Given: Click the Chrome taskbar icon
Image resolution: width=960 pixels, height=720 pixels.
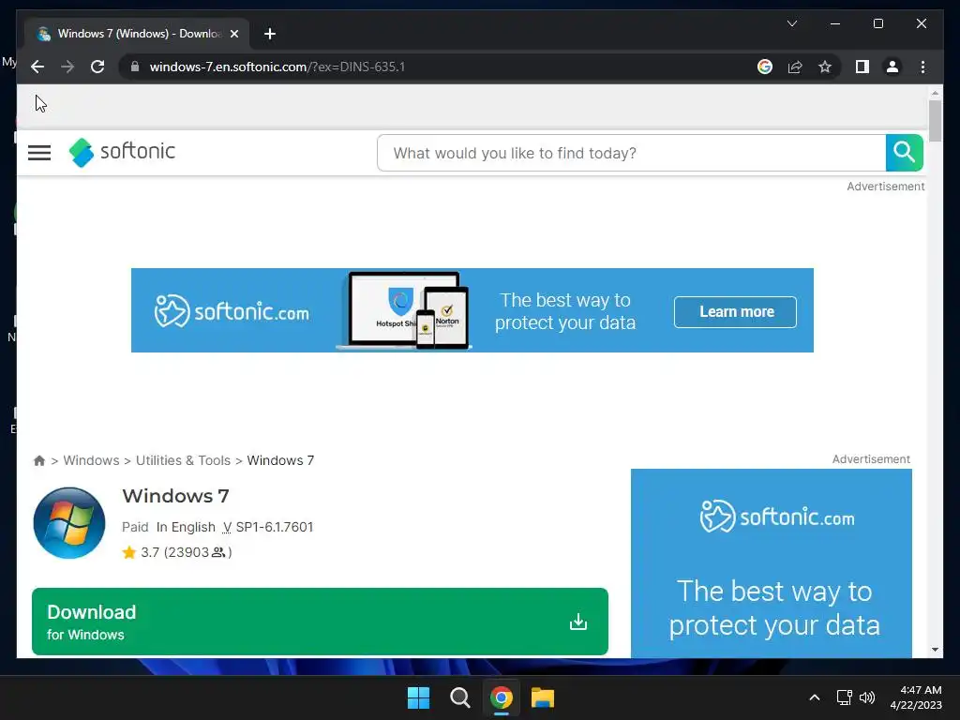Looking at the screenshot, I should tap(502, 697).
